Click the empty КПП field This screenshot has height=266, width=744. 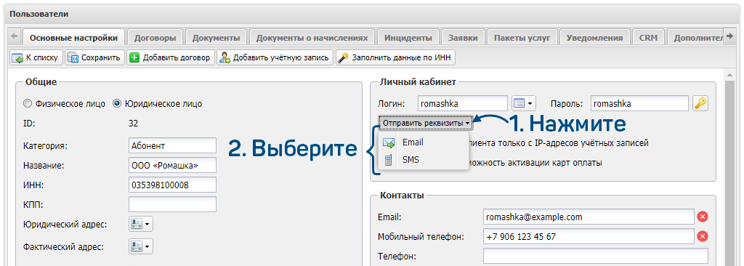[172, 204]
